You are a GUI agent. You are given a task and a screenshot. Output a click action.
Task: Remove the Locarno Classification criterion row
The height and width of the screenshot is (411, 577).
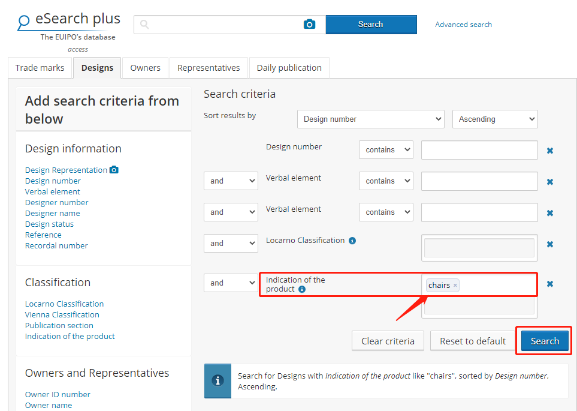[x=549, y=244]
